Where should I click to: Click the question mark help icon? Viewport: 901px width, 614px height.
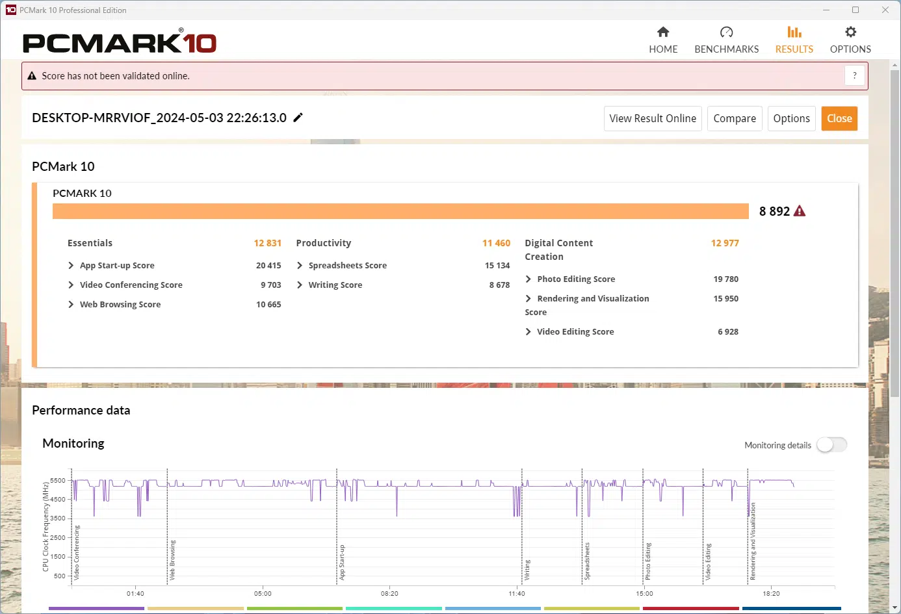854,75
